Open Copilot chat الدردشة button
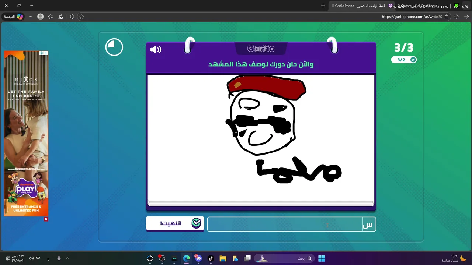Viewport: 472px width, 265px height. (14, 17)
